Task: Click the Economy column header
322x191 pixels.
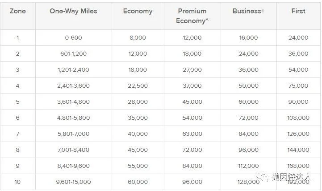Action: pos(138,11)
